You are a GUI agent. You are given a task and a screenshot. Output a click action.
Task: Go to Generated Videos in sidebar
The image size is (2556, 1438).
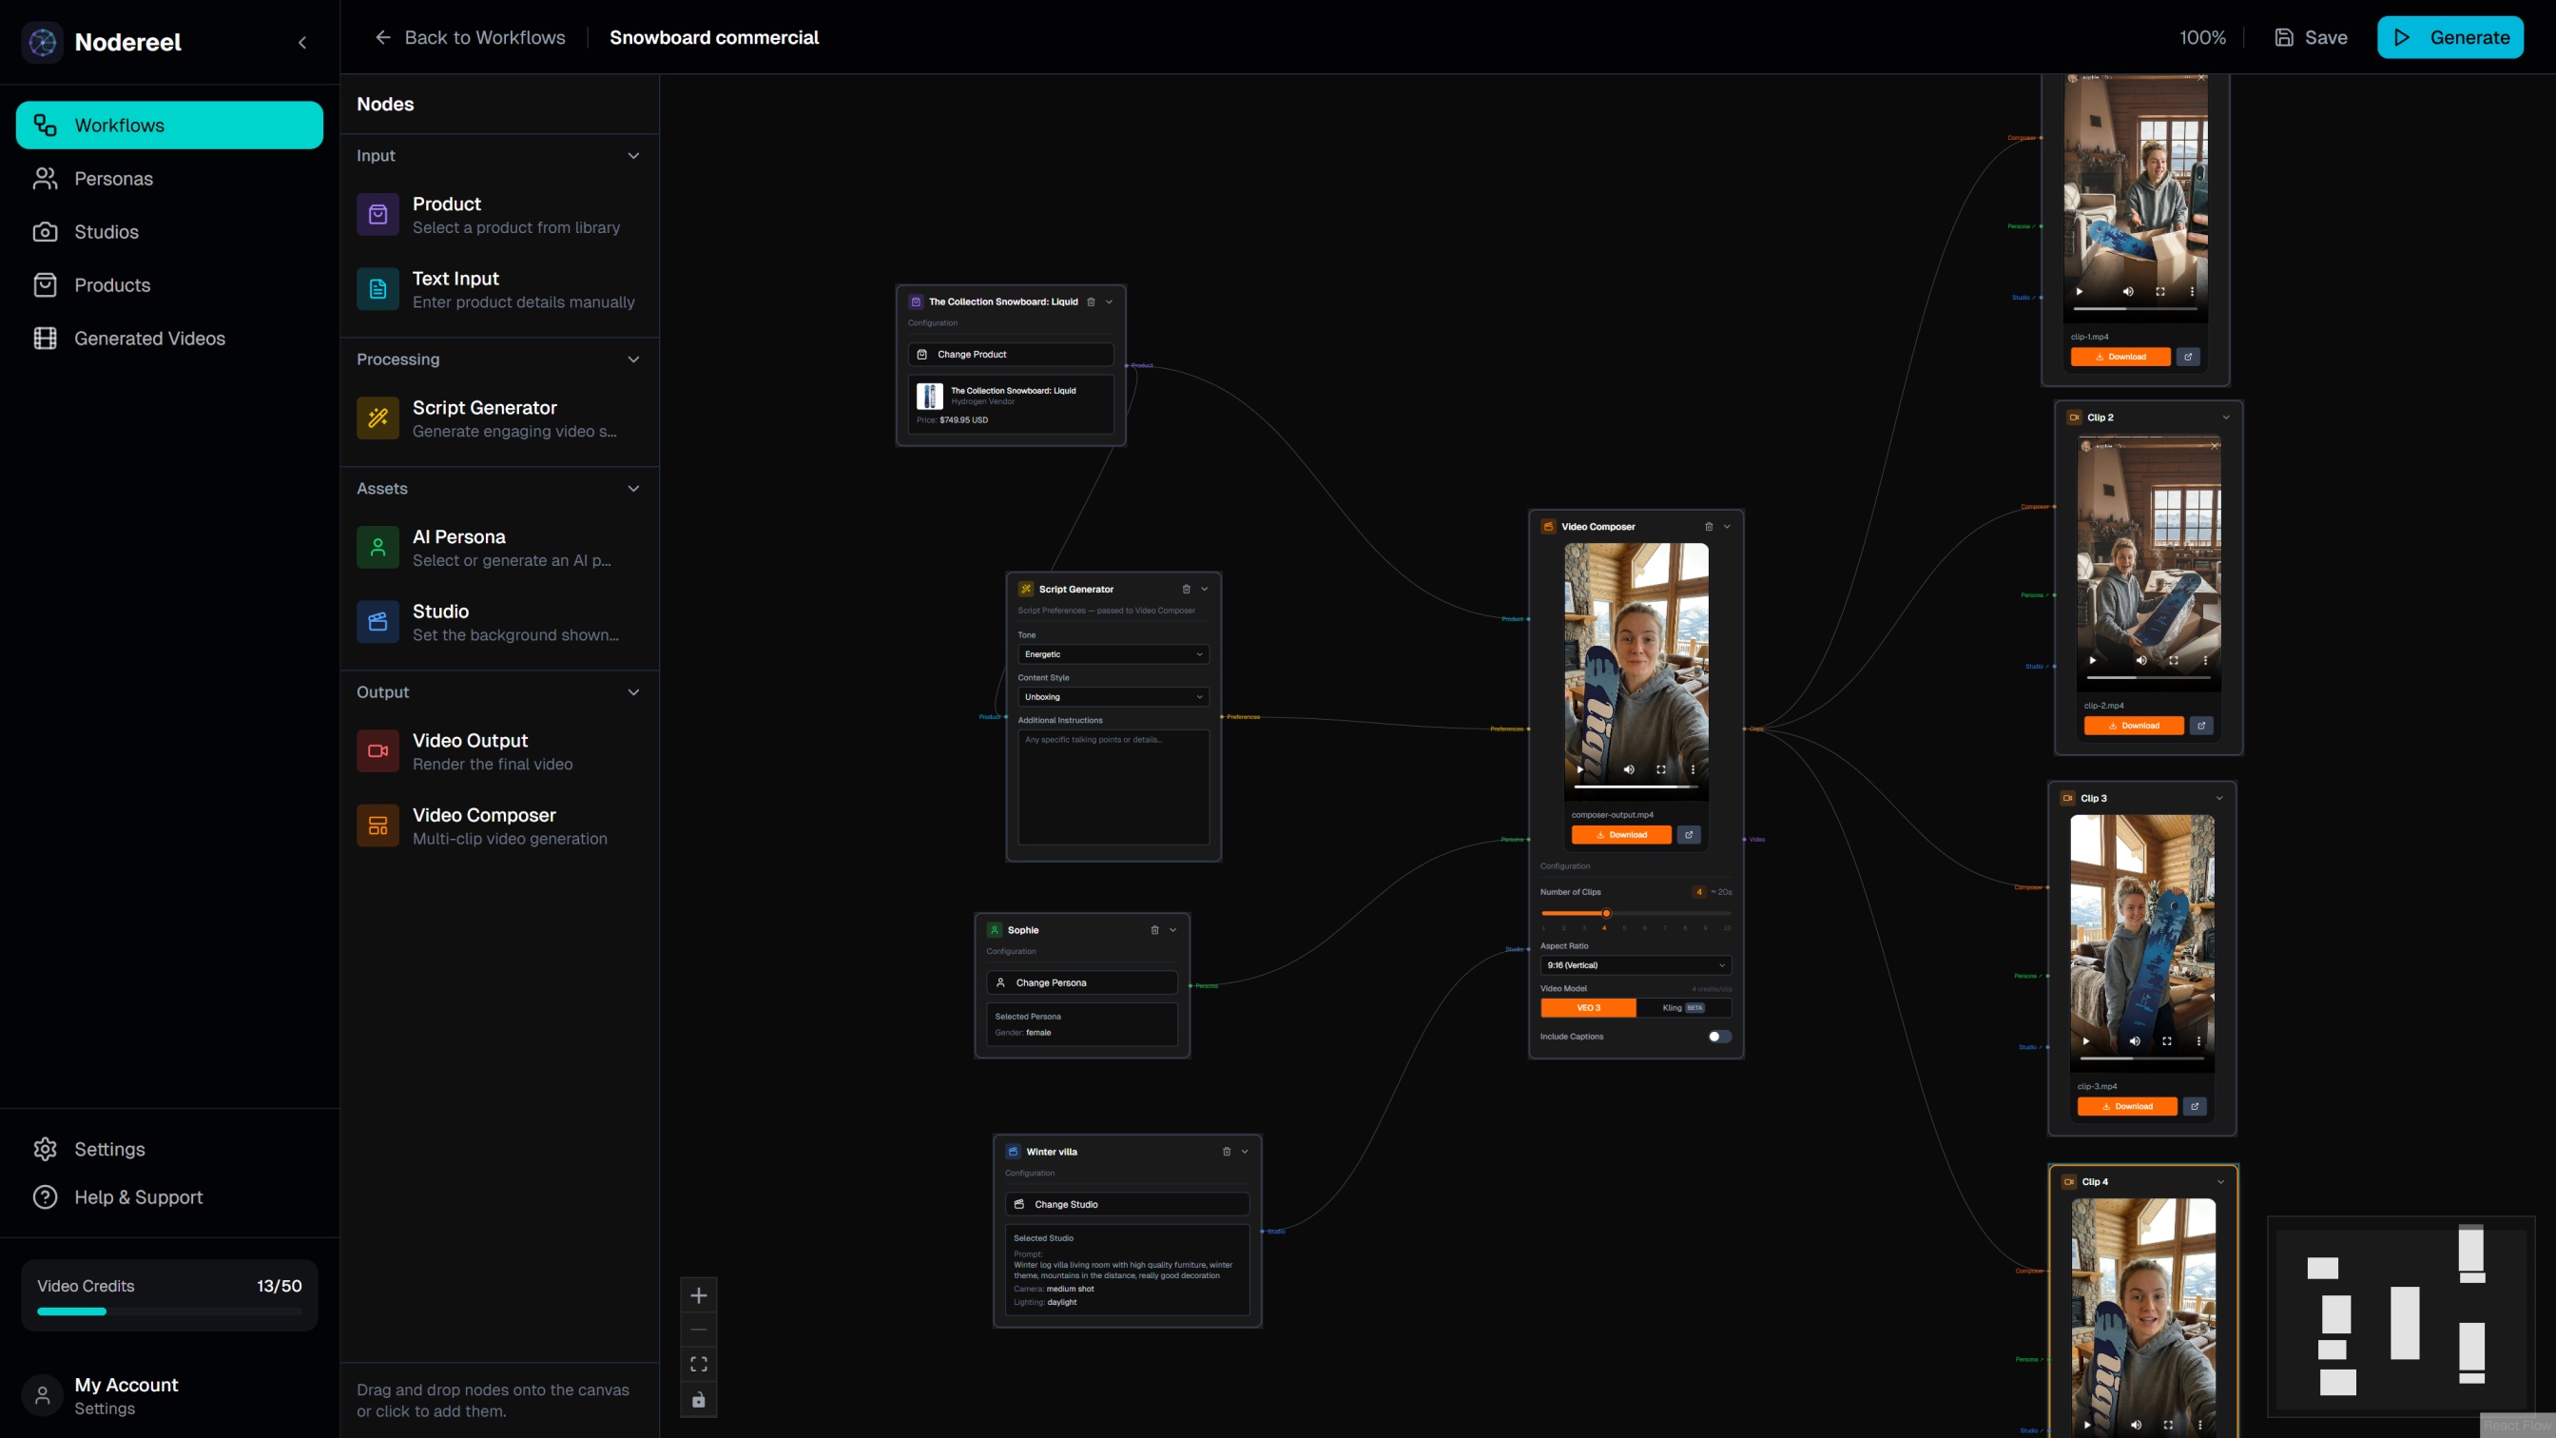pos(150,339)
